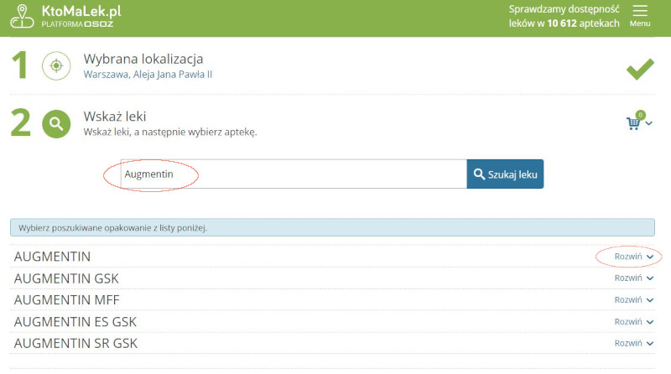Click the location target icon

[56, 65]
